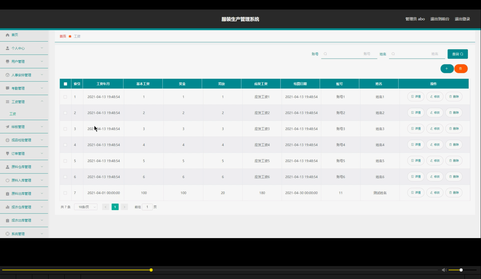Check the checkbox for row 6
Viewport: 481px width, 279px height.
point(65,177)
